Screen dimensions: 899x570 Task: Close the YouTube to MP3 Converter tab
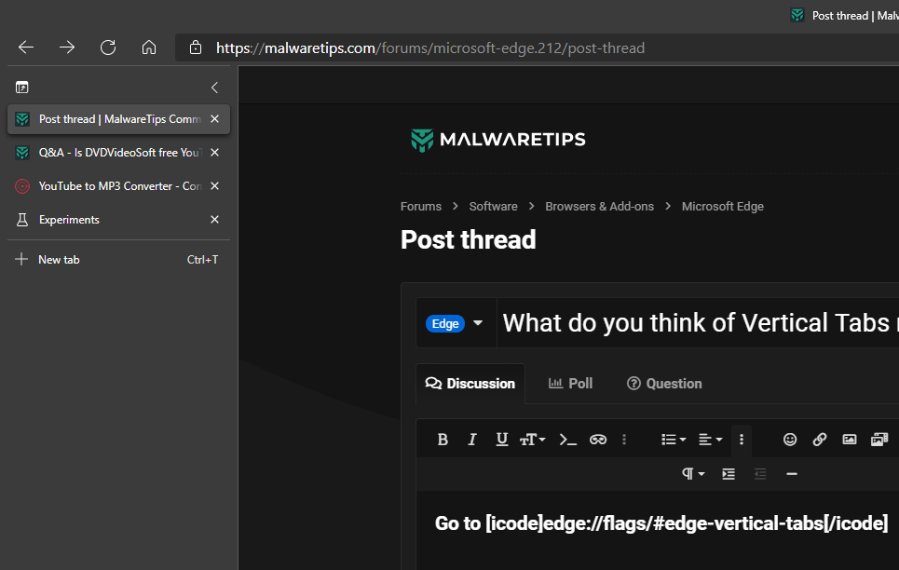click(214, 185)
